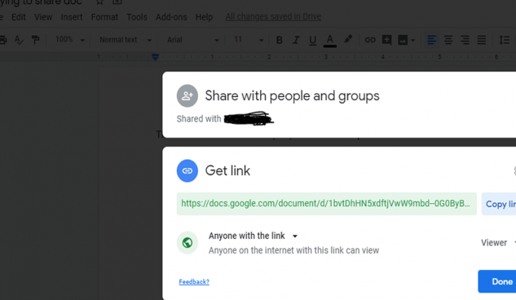Click the Copy link button
516x300 pixels.
pos(499,204)
